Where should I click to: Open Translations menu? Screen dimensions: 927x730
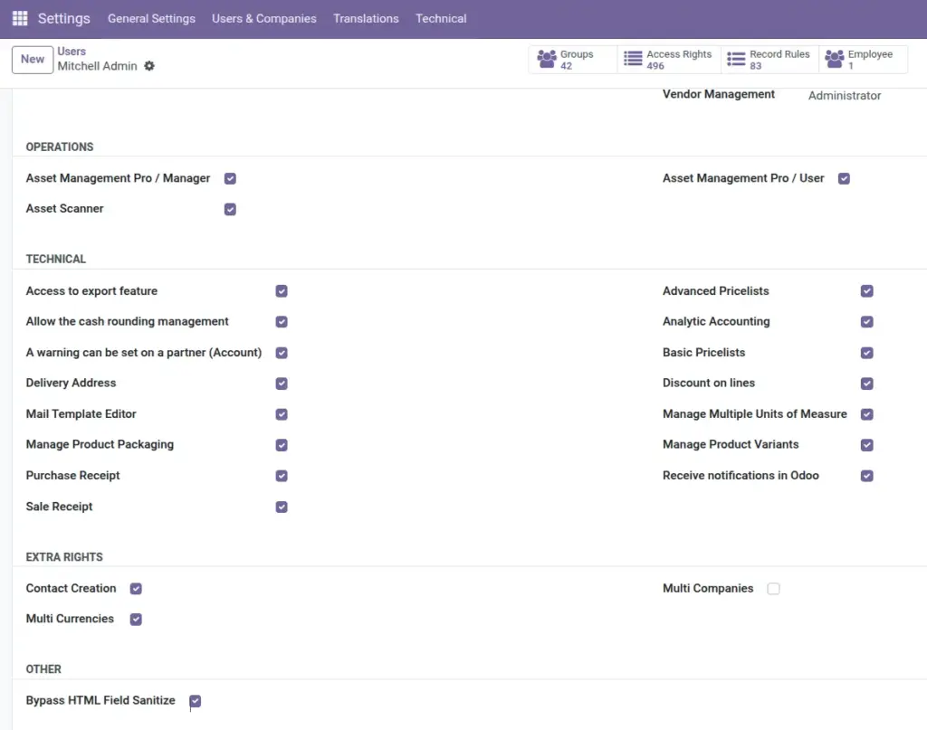pyautogui.click(x=366, y=18)
